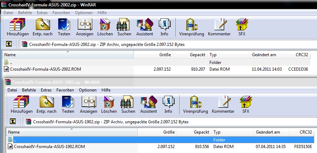Sort by Name column in 1902.zip window
Screen dimensions: 317x153
(72, 132)
